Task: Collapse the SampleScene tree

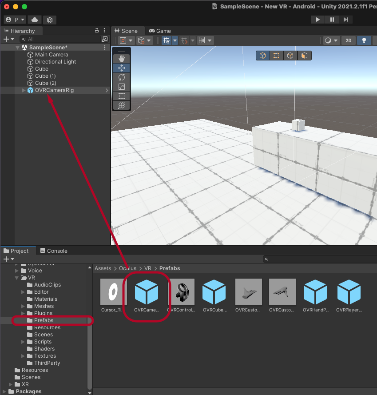Action: point(17,48)
